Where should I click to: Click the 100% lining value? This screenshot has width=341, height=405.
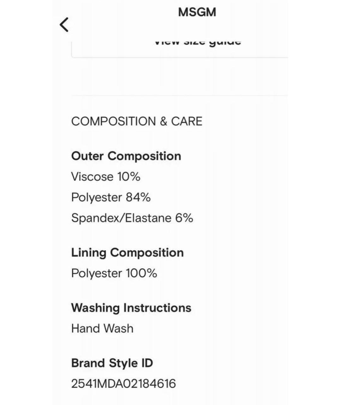(141, 273)
